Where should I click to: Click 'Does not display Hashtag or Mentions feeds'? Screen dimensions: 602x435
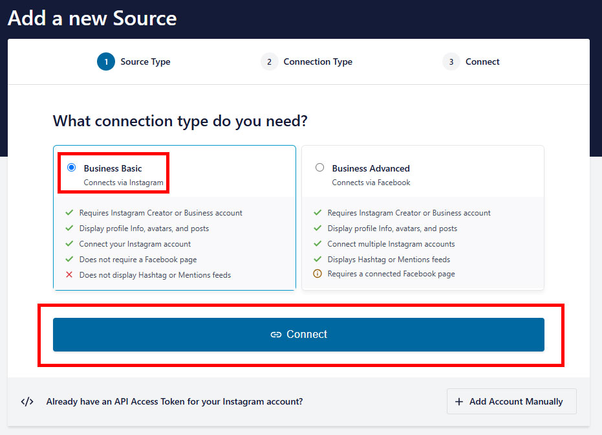pyautogui.click(x=155, y=275)
